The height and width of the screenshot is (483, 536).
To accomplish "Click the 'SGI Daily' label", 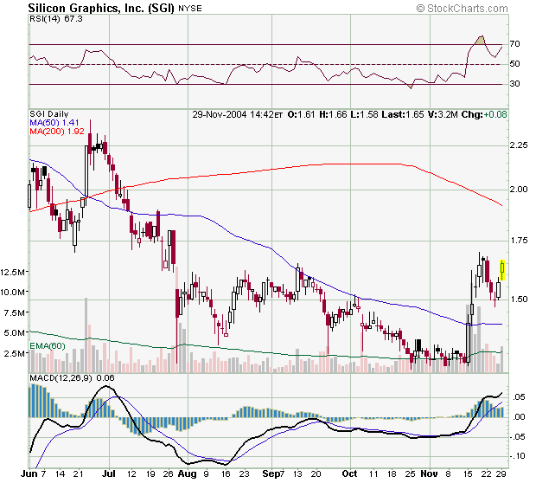I will (49, 114).
